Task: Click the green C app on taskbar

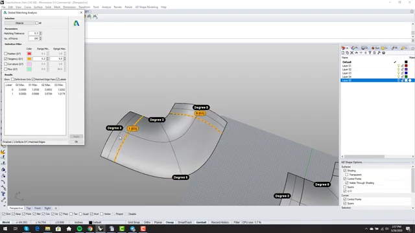Action: coord(122,228)
